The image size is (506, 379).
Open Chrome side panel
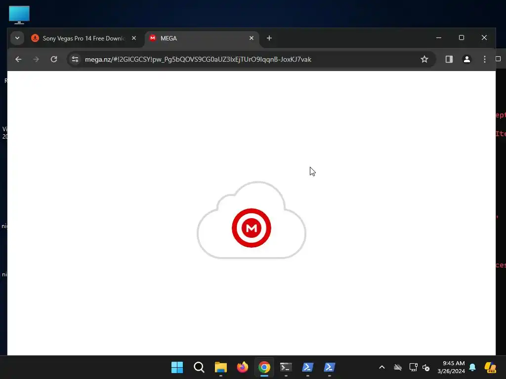pyautogui.click(x=449, y=59)
